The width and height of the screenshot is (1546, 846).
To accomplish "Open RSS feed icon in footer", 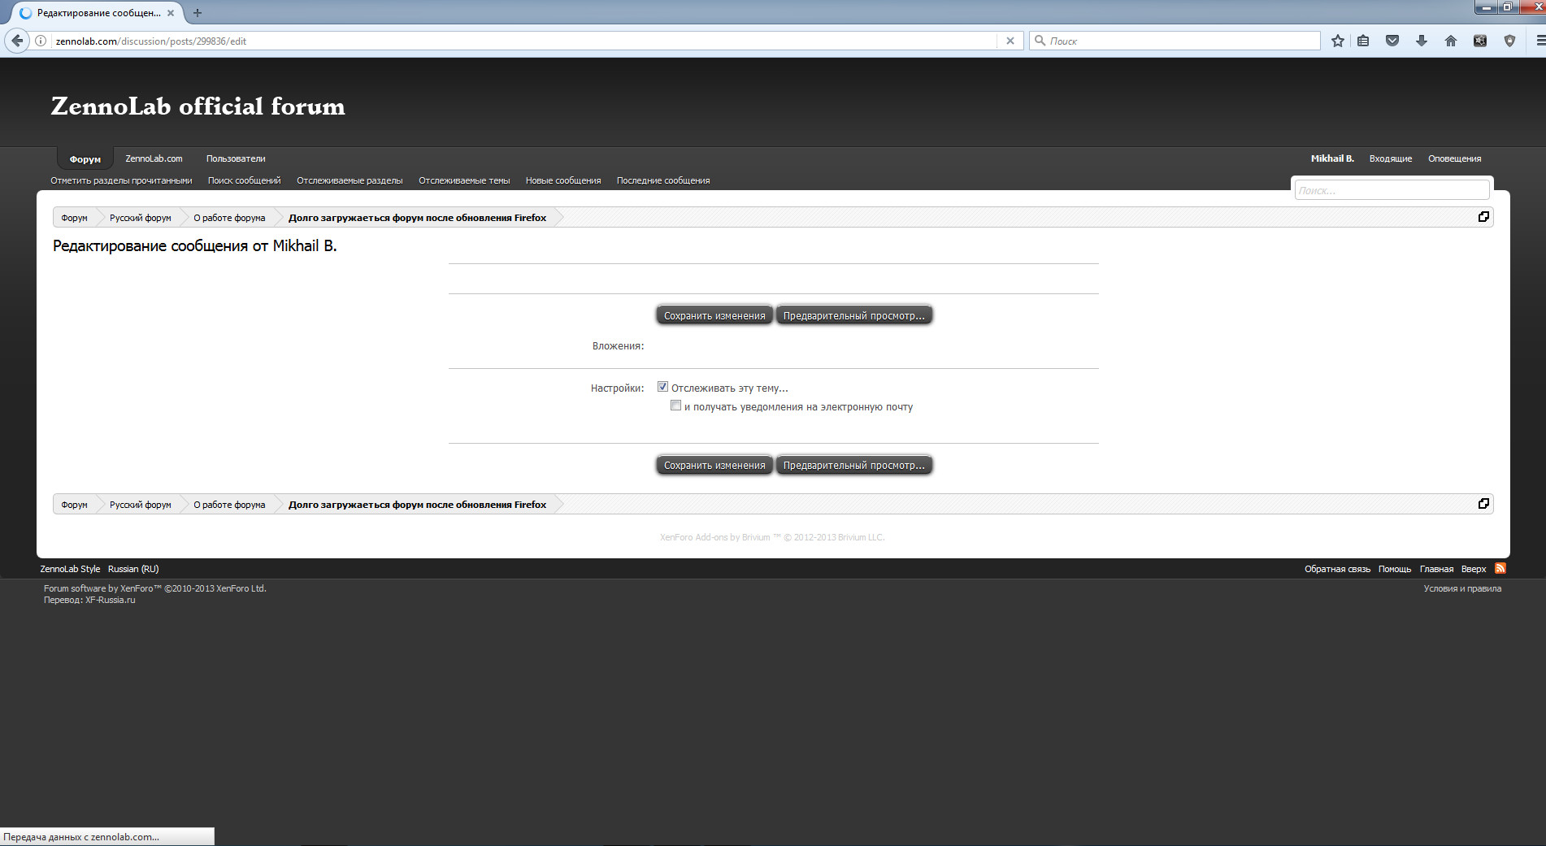I will click(1500, 568).
